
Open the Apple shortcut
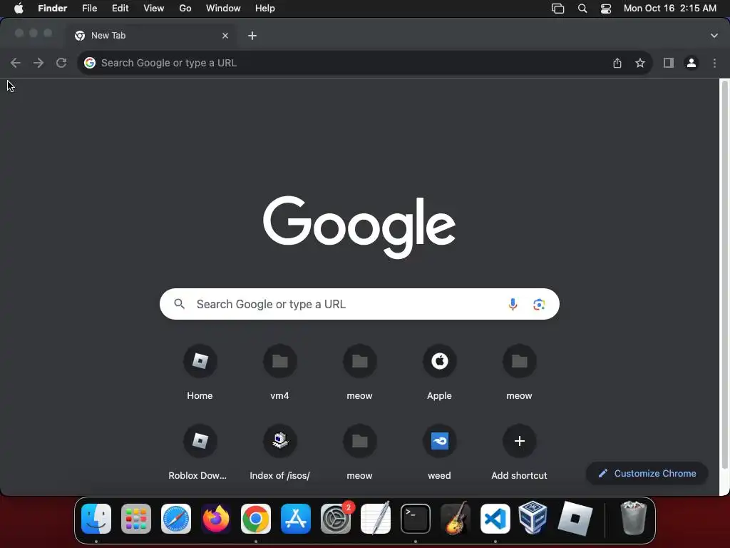[439, 372]
